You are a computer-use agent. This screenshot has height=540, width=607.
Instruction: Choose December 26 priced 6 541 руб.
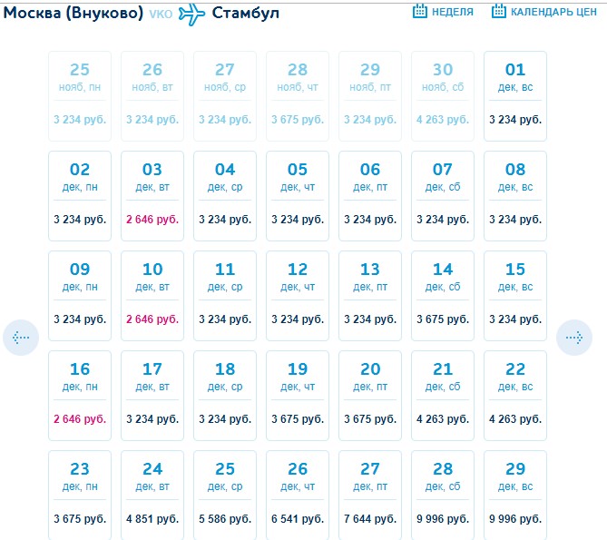pyautogui.click(x=298, y=496)
